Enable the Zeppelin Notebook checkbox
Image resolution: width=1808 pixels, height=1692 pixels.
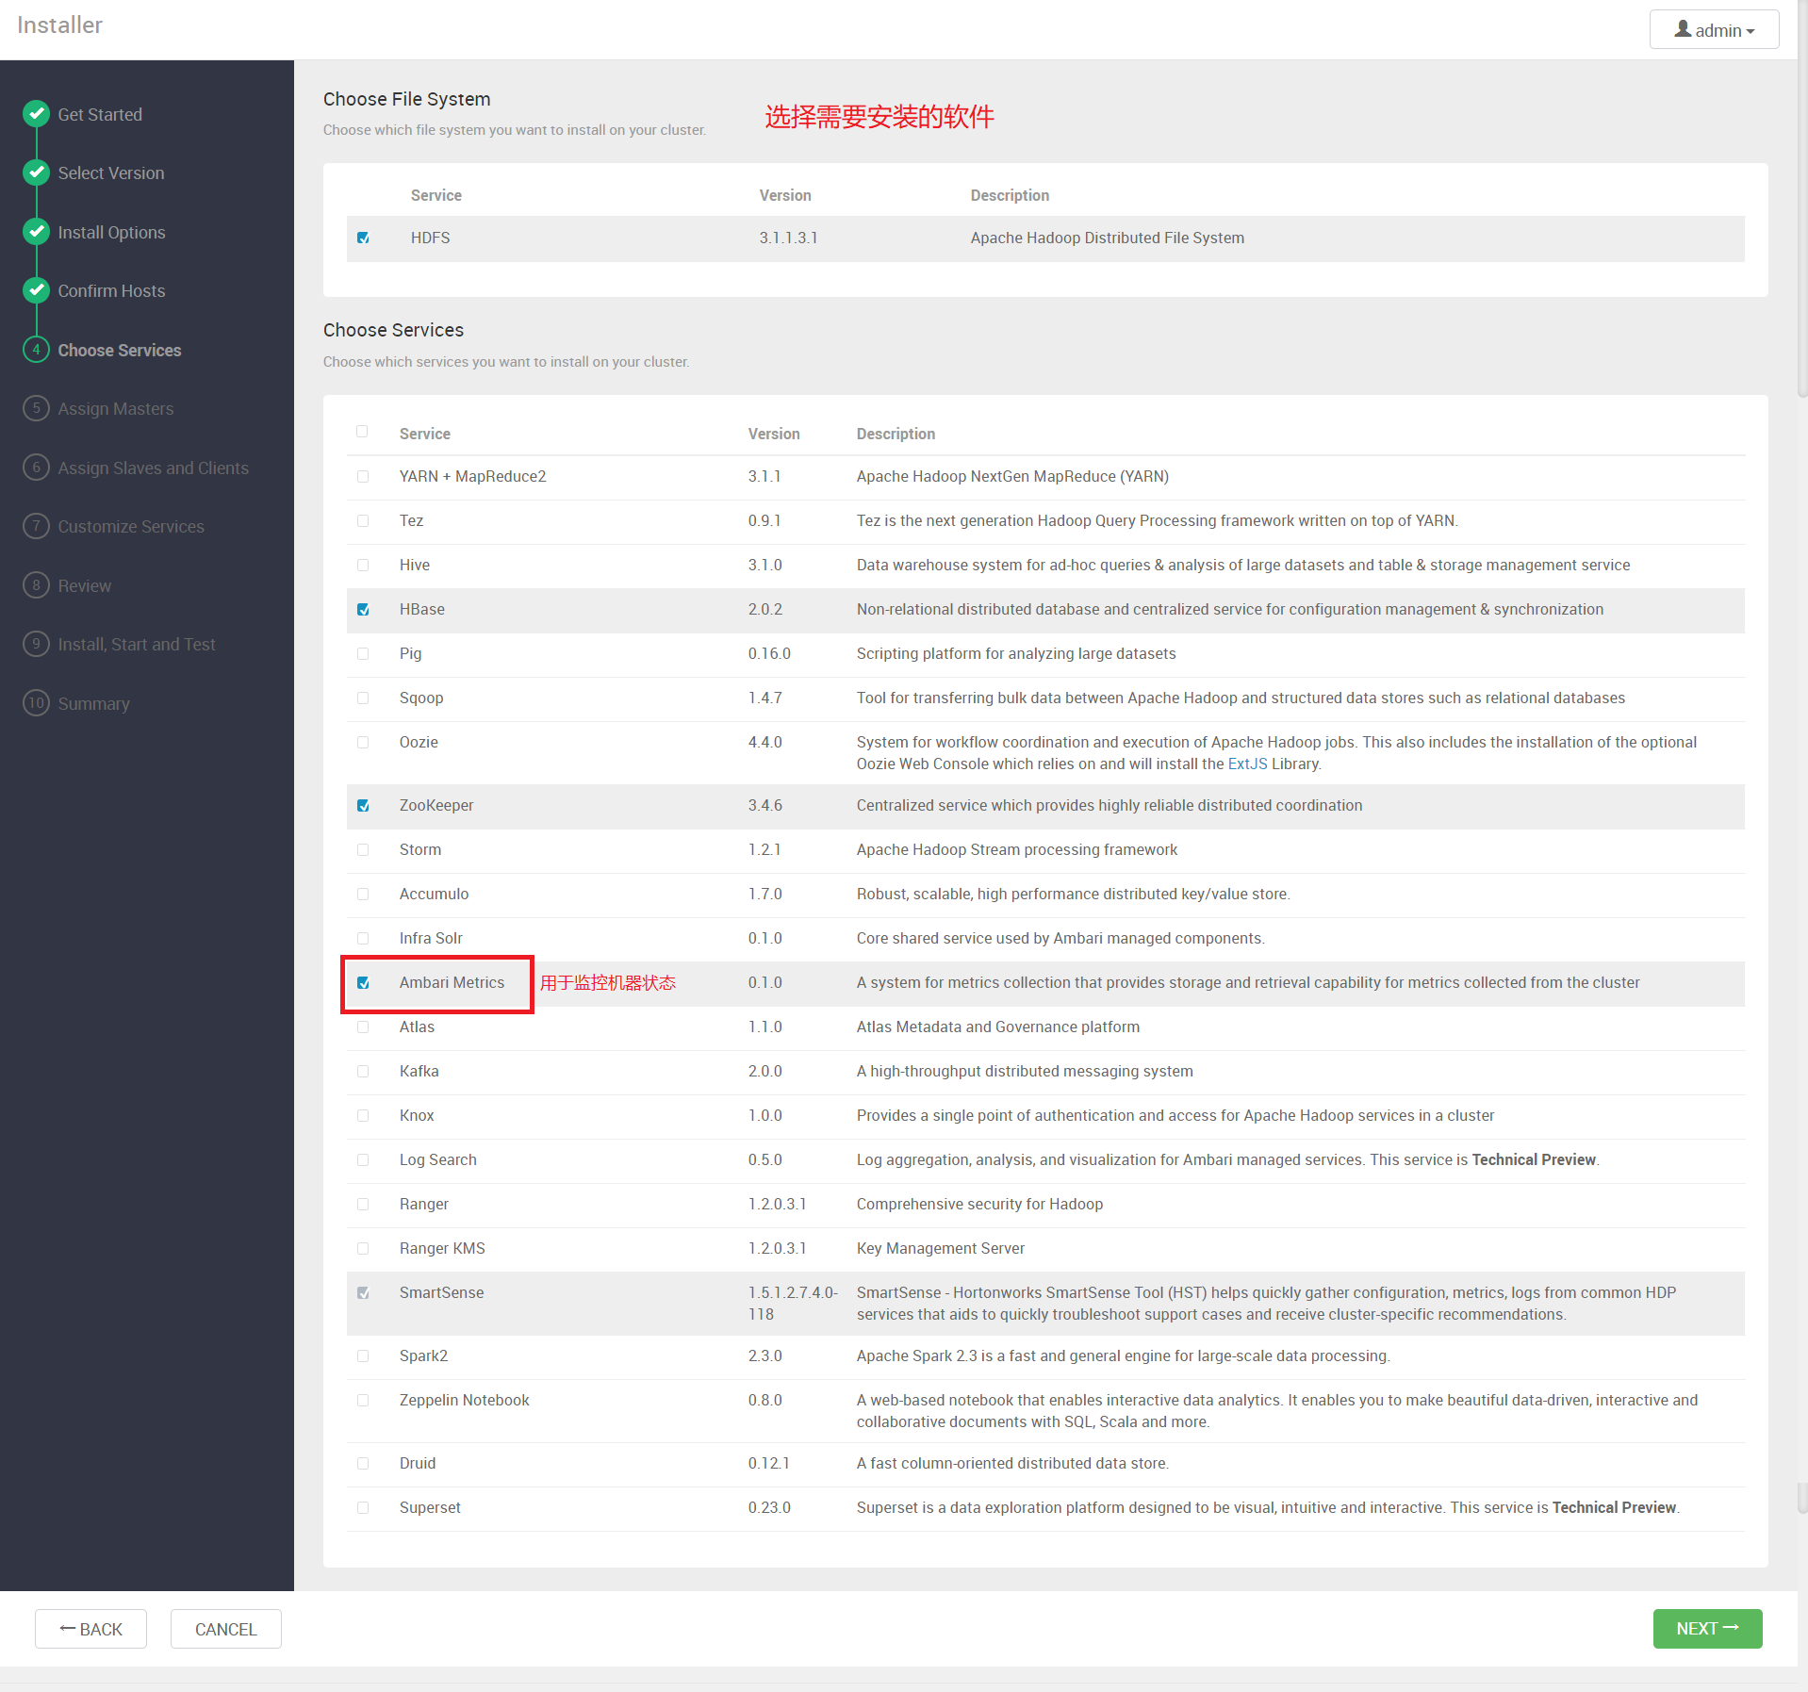(363, 1401)
